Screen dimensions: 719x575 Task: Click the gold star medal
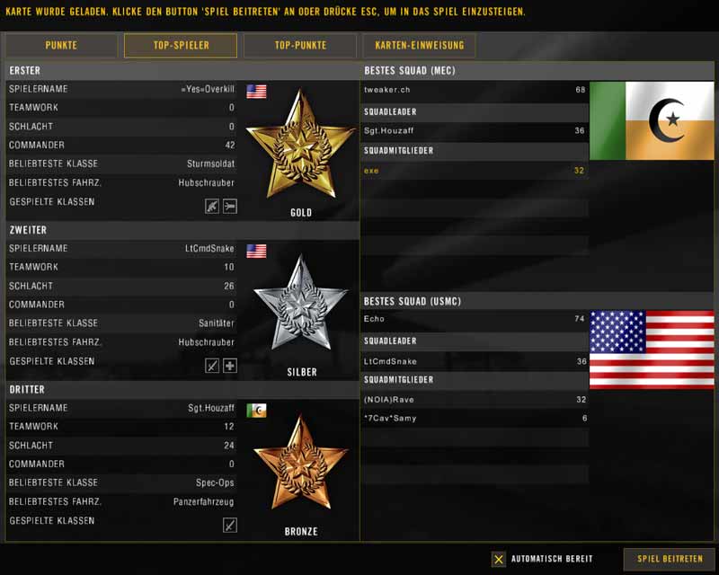point(300,146)
